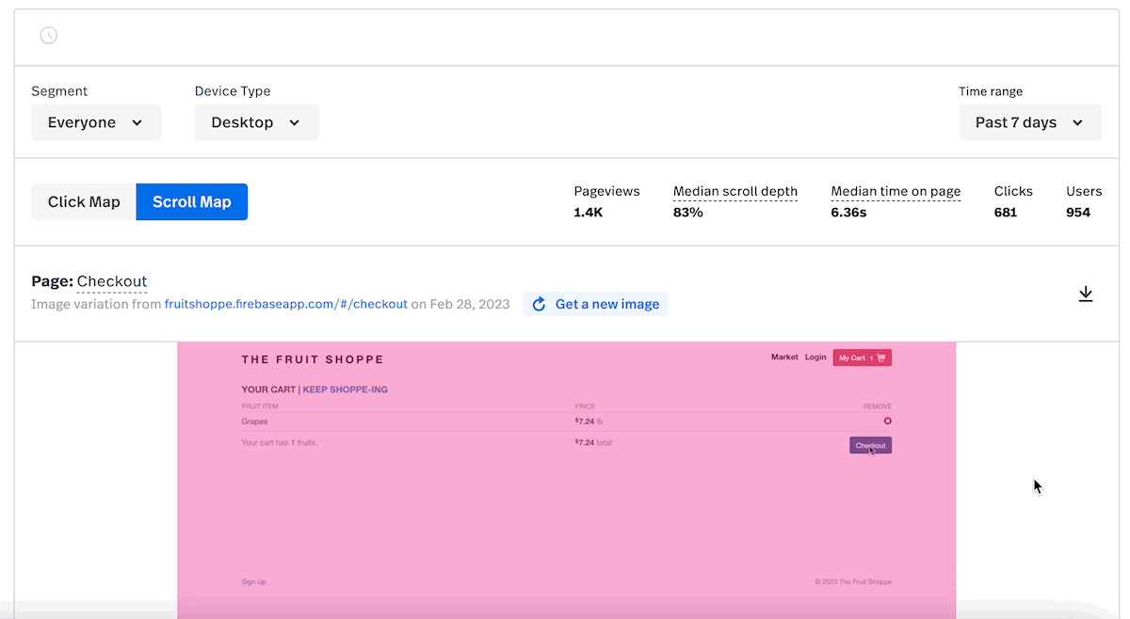Screen dimensions: 1130x619
Task: Select the Scroll Map view
Action: pos(191,201)
